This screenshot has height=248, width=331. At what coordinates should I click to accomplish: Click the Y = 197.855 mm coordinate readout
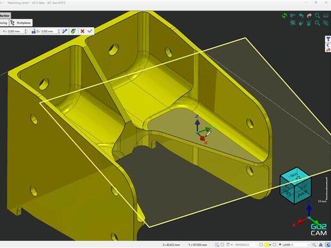click(198, 245)
